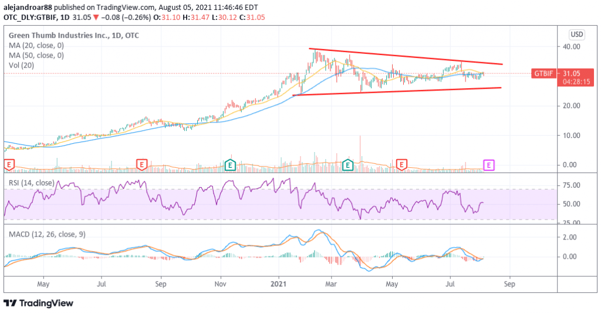
Task: Click the 2021 label on the time axis
Action: 279,284
